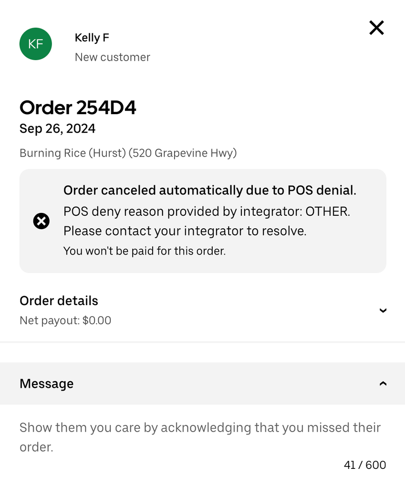Screen dimensions: 405x477
Task: Click the order date Sep 26, 2024
Action: pos(57,128)
